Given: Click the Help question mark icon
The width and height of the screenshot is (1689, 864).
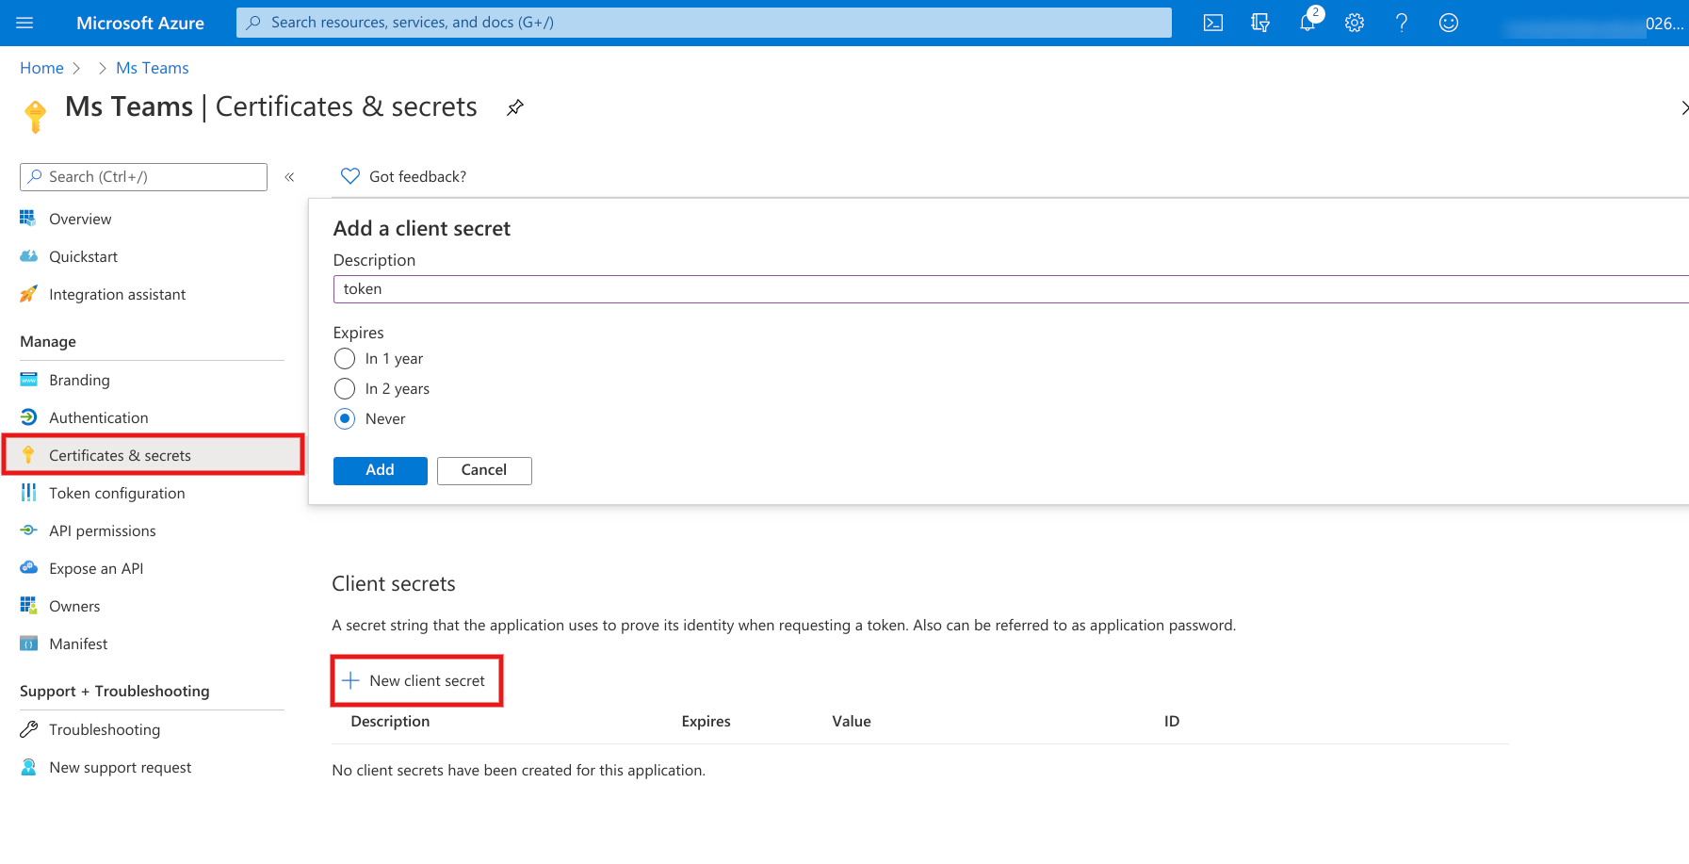Looking at the screenshot, I should coord(1402,23).
